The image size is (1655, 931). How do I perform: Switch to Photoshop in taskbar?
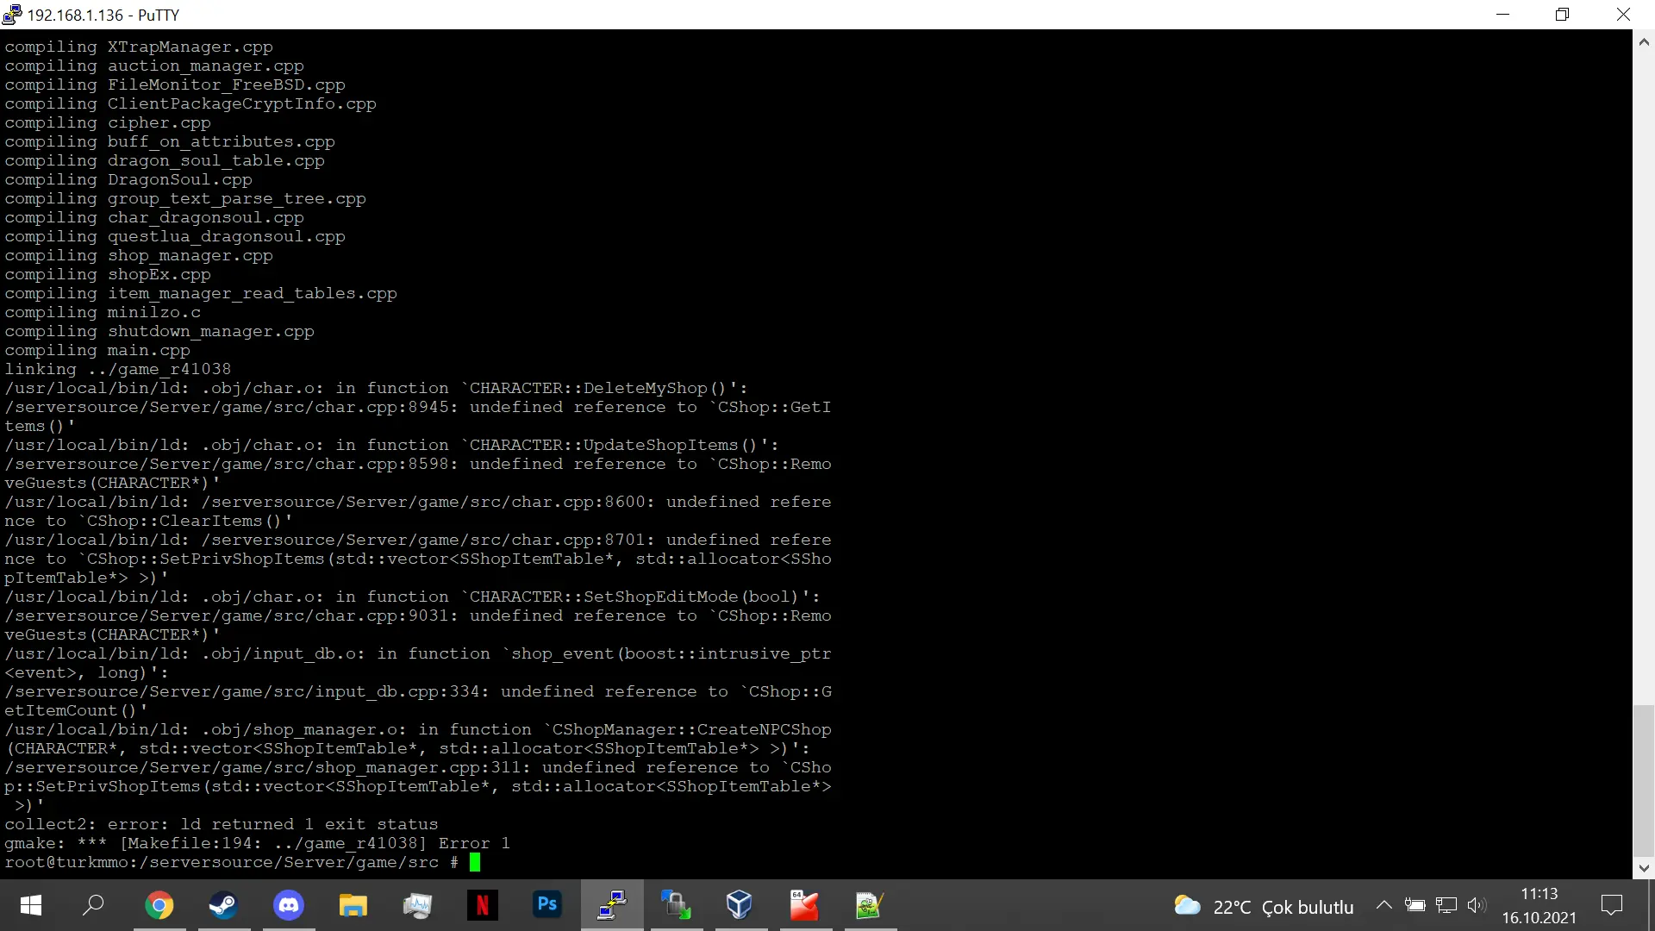pyautogui.click(x=547, y=905)
